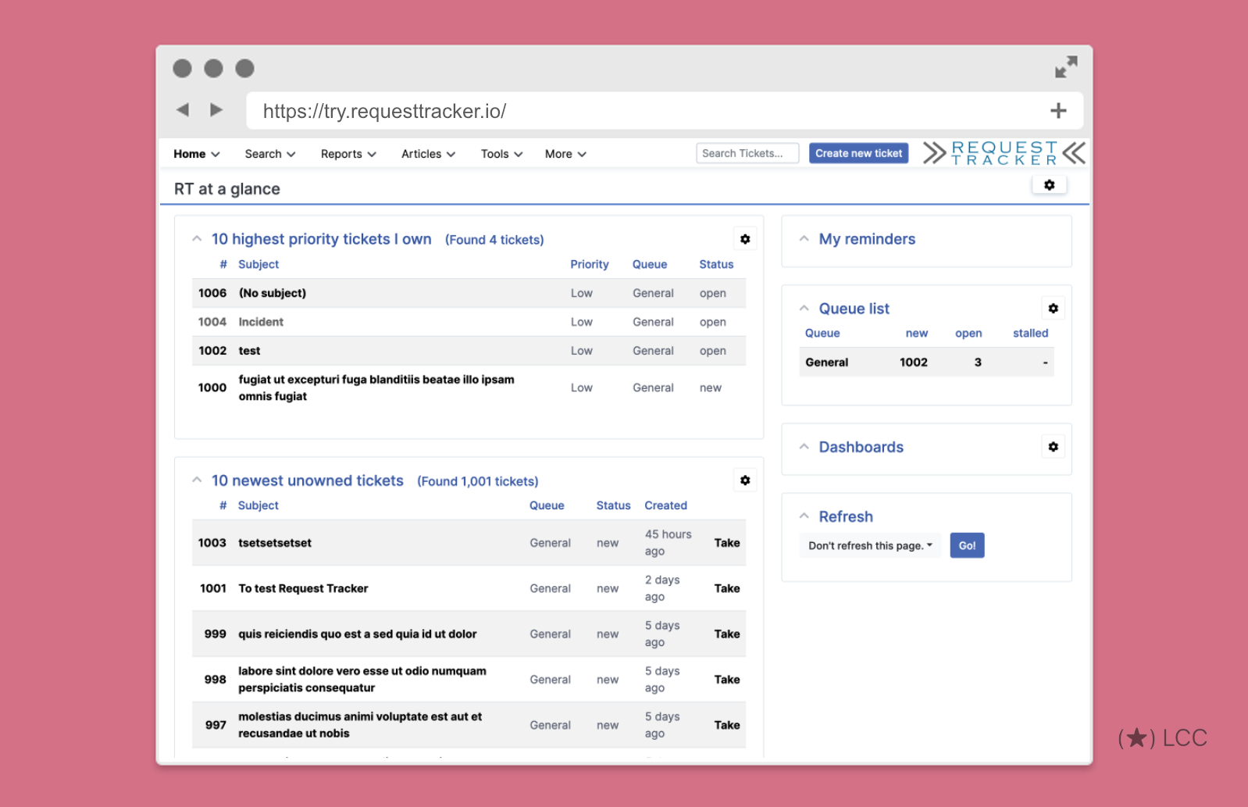The image size is (1248, 807).
Task: Take ticket 999
Action: click(x=727, y=634)
